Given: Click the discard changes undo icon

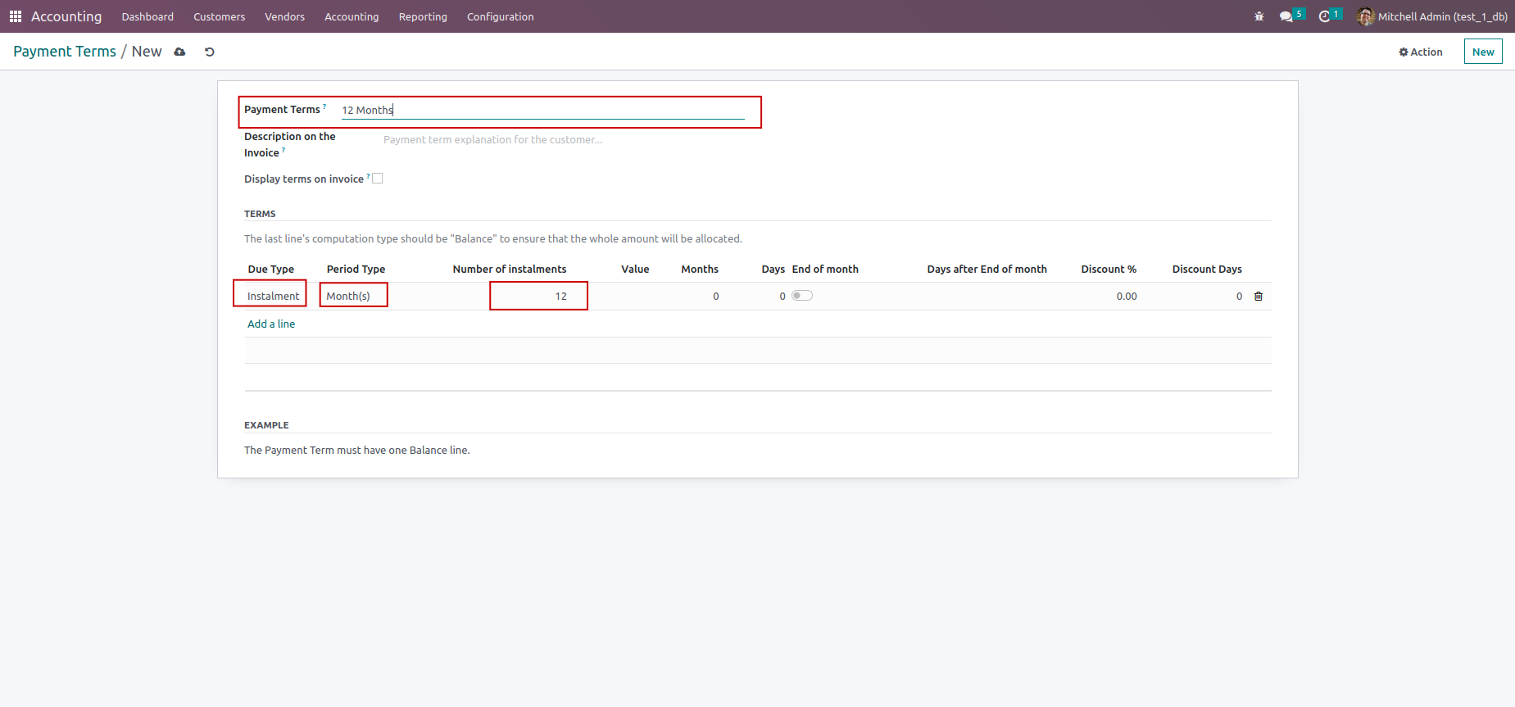Looking at the screenshot, I should 210,52.
